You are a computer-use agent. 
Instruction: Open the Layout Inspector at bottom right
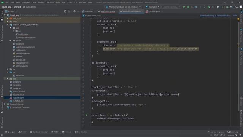point(216,132)
